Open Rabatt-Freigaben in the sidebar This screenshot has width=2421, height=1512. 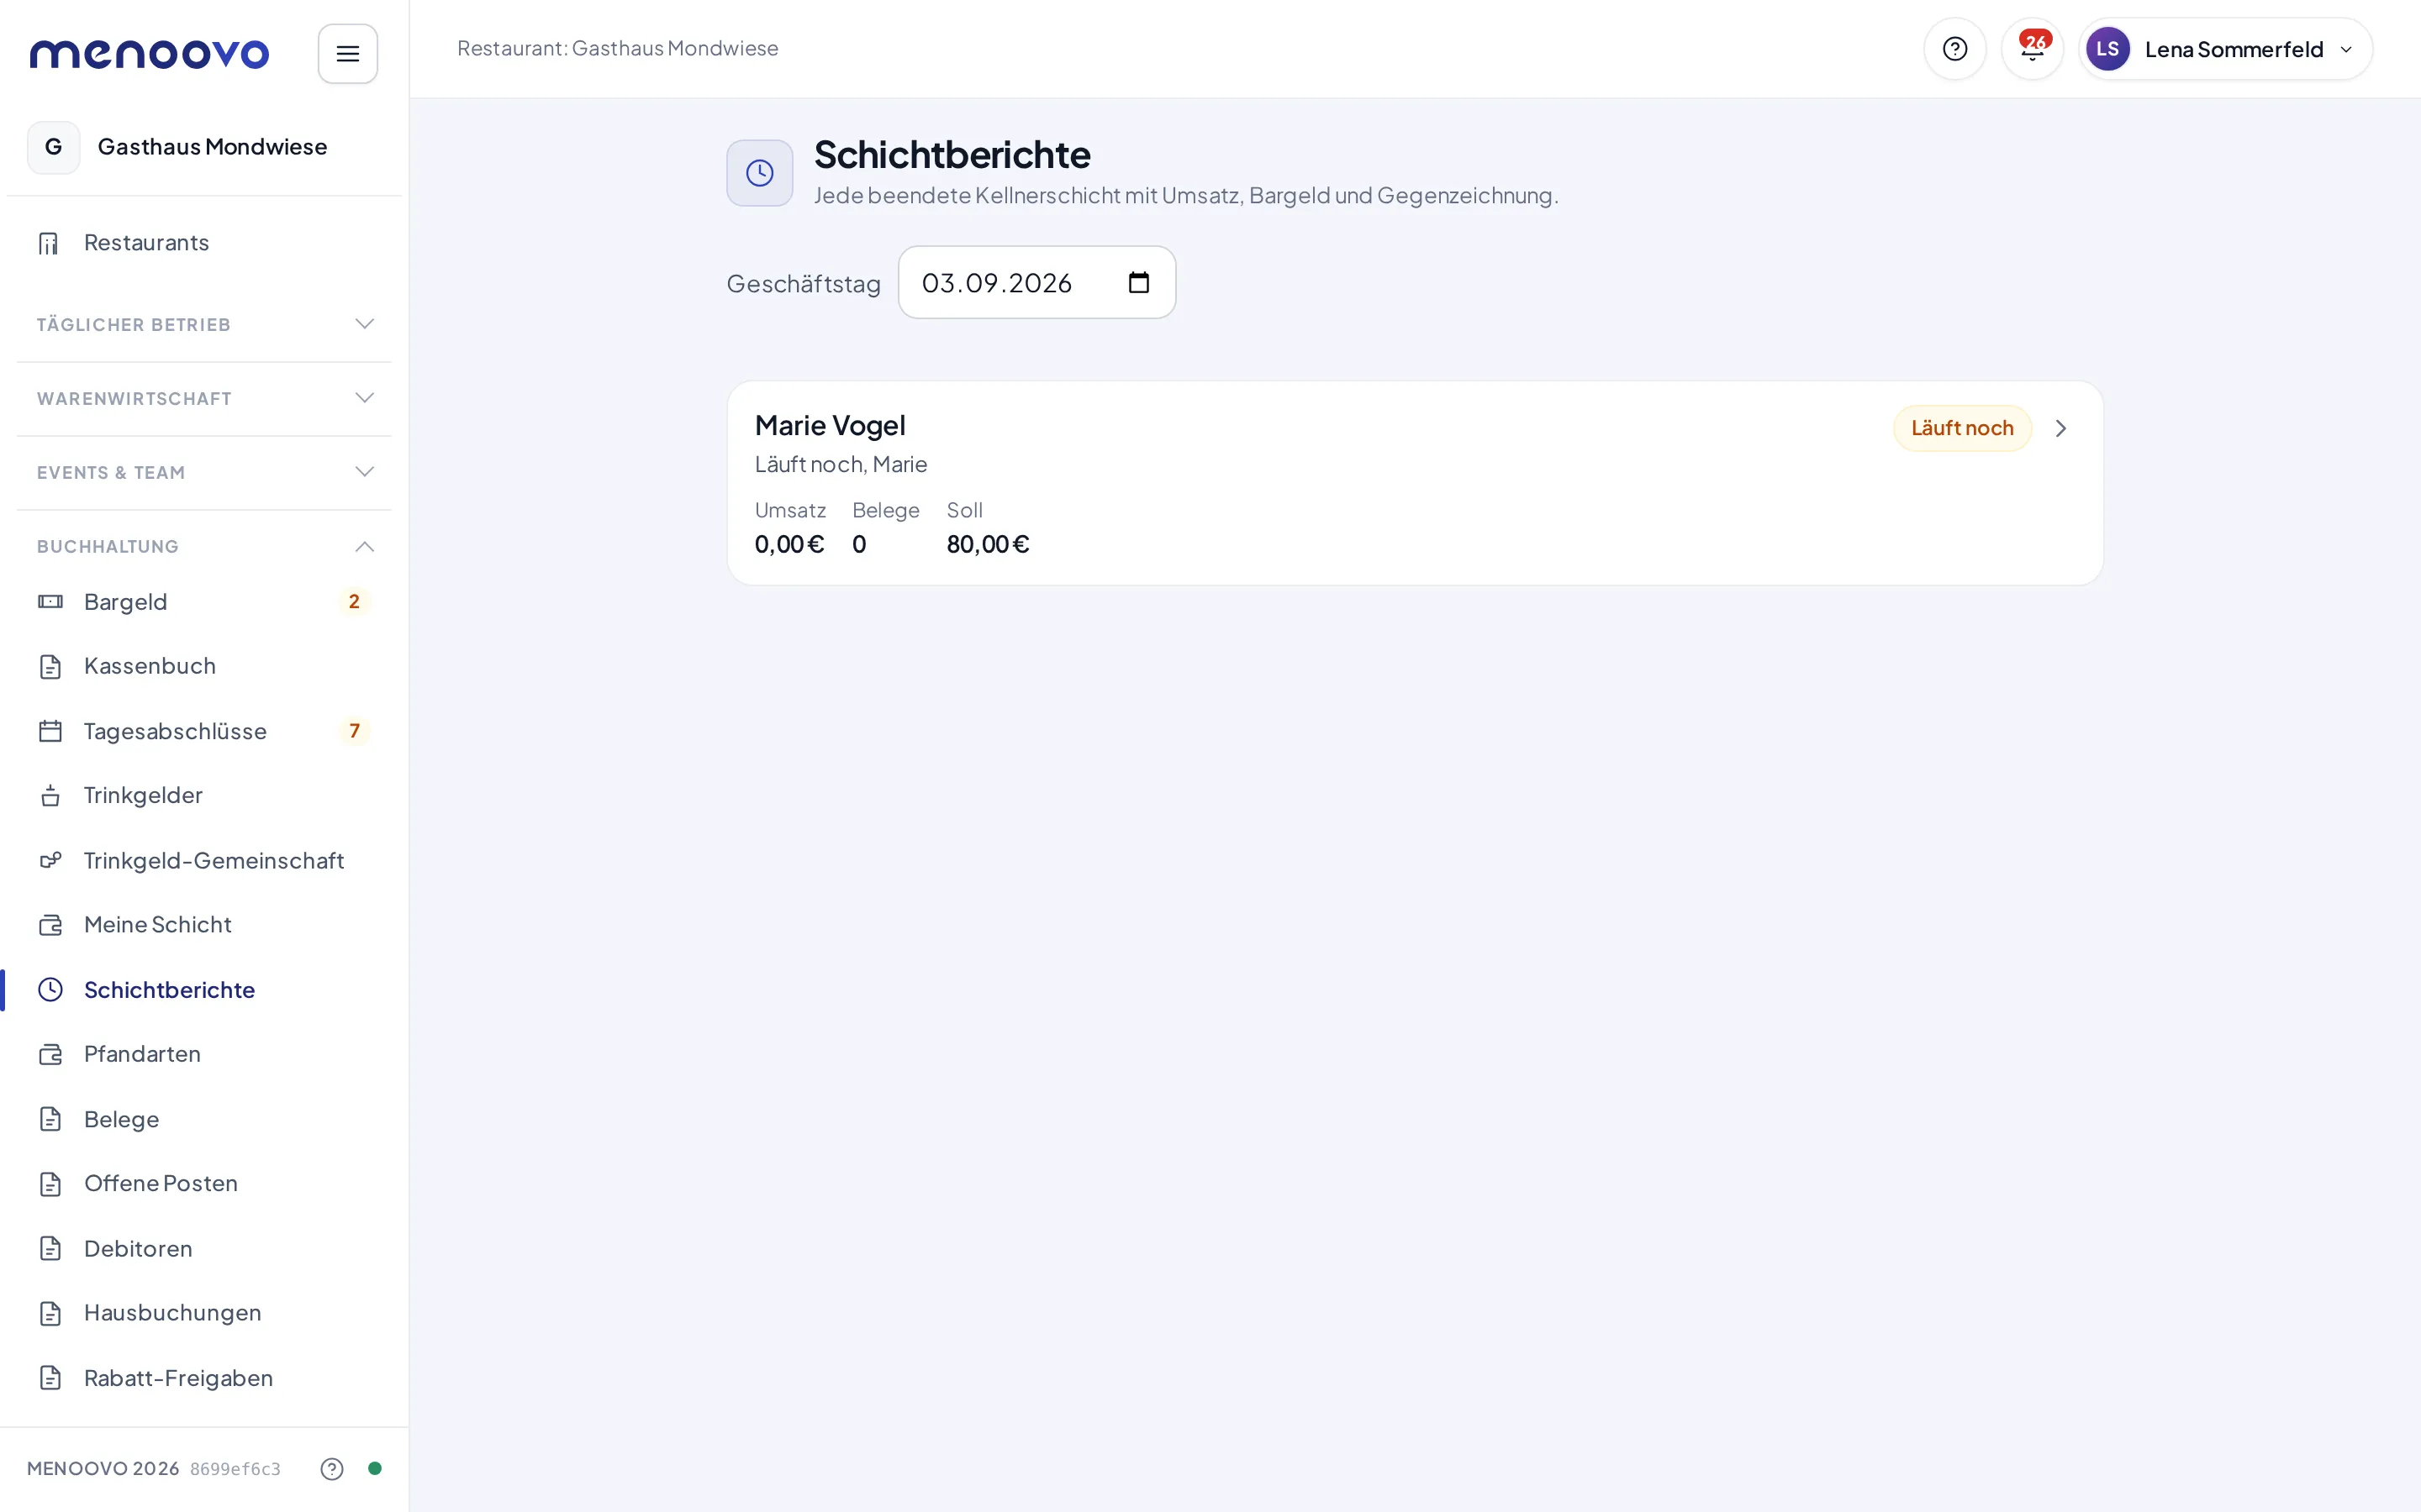point(204,1378)
